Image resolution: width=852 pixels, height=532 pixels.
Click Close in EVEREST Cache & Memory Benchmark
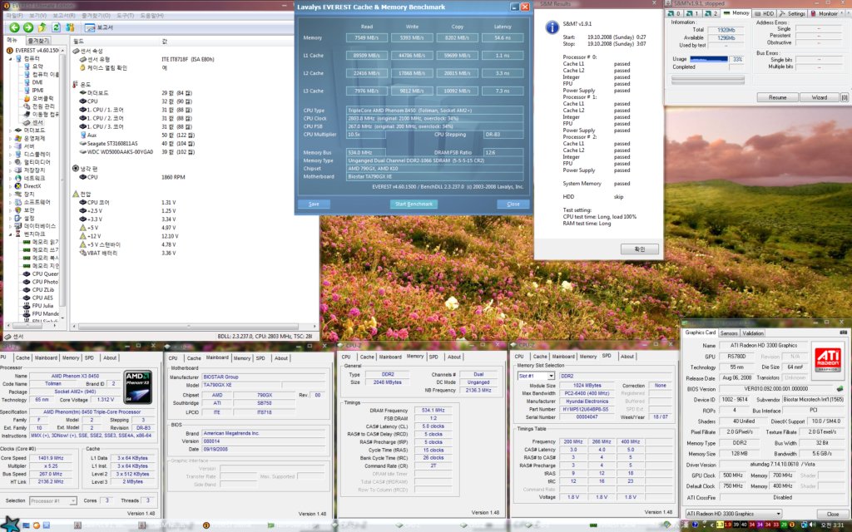(x=513, y=204)
